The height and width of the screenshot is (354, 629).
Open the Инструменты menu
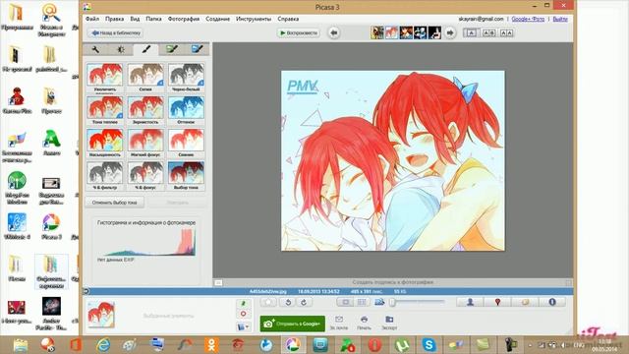pyautogui.click(x=254, y=19)
